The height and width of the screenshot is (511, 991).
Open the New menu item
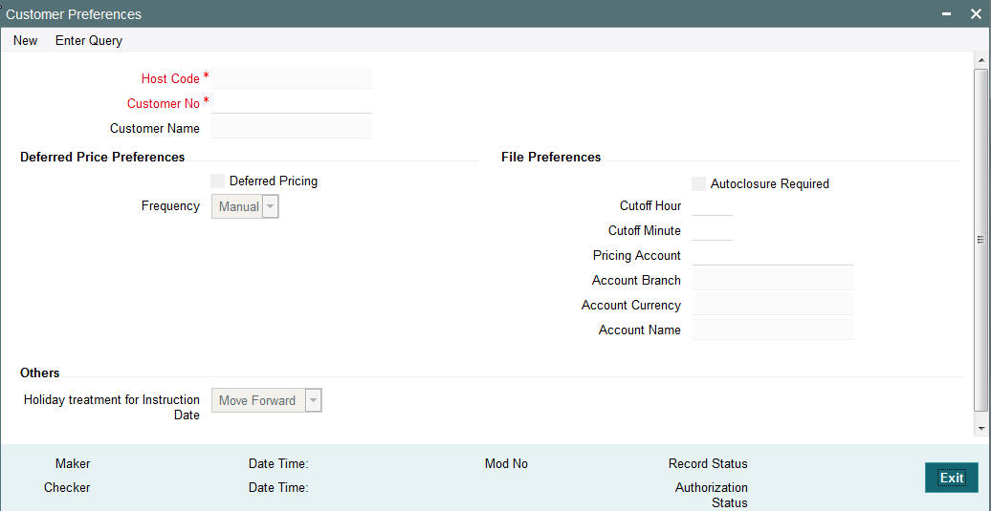point(25,40)
